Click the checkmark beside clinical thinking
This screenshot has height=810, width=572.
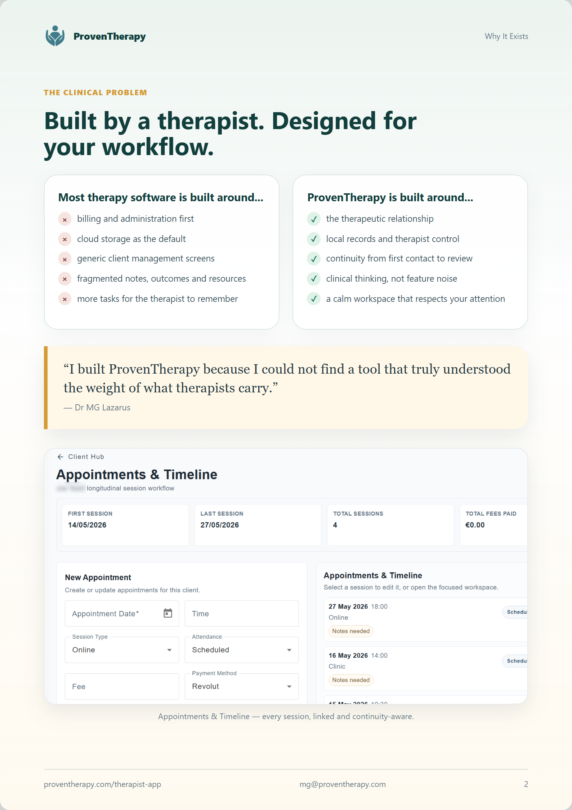(x=314, y=279)
